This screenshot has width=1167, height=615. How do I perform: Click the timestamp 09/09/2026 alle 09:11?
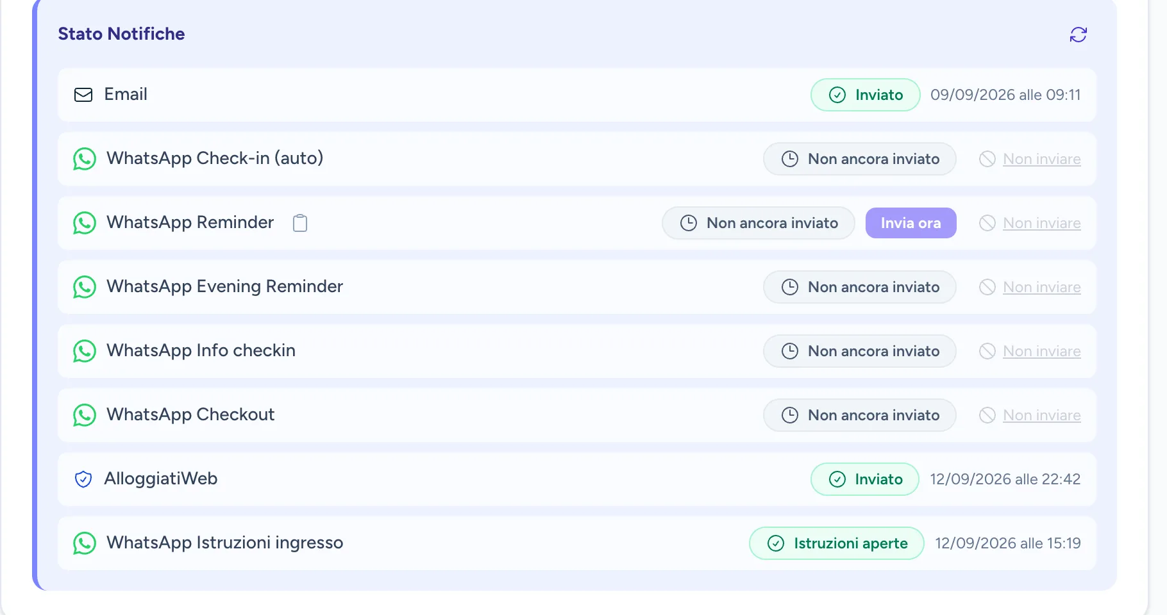[x=1005, y=95]
